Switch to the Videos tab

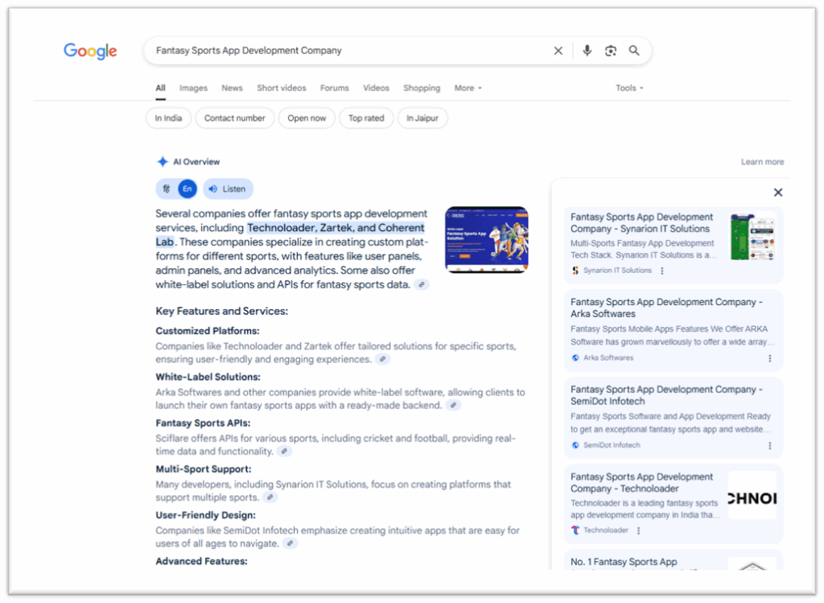(x=376, y=88)
